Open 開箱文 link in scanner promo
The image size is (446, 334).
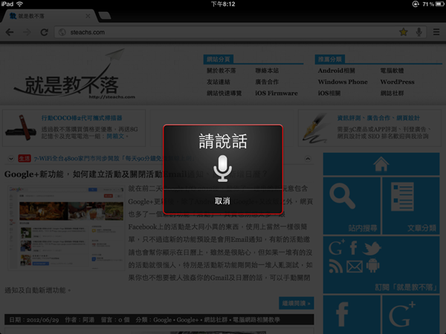(x=115, y=137)
